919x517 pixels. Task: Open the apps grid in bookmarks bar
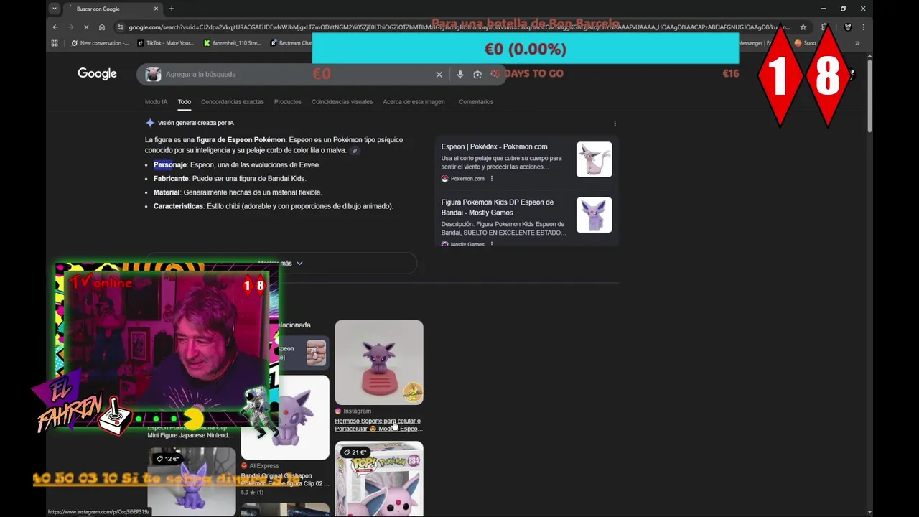(55, 43)
